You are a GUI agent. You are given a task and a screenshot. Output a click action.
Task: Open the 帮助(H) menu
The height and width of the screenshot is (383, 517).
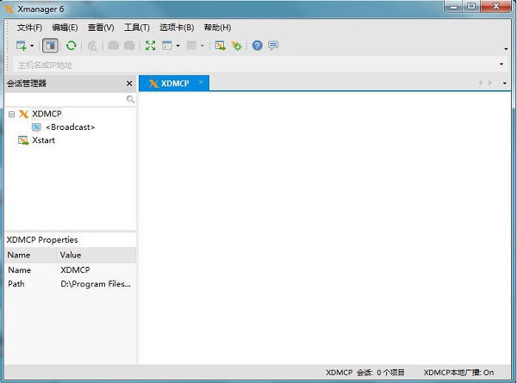[x=217, y=28]
